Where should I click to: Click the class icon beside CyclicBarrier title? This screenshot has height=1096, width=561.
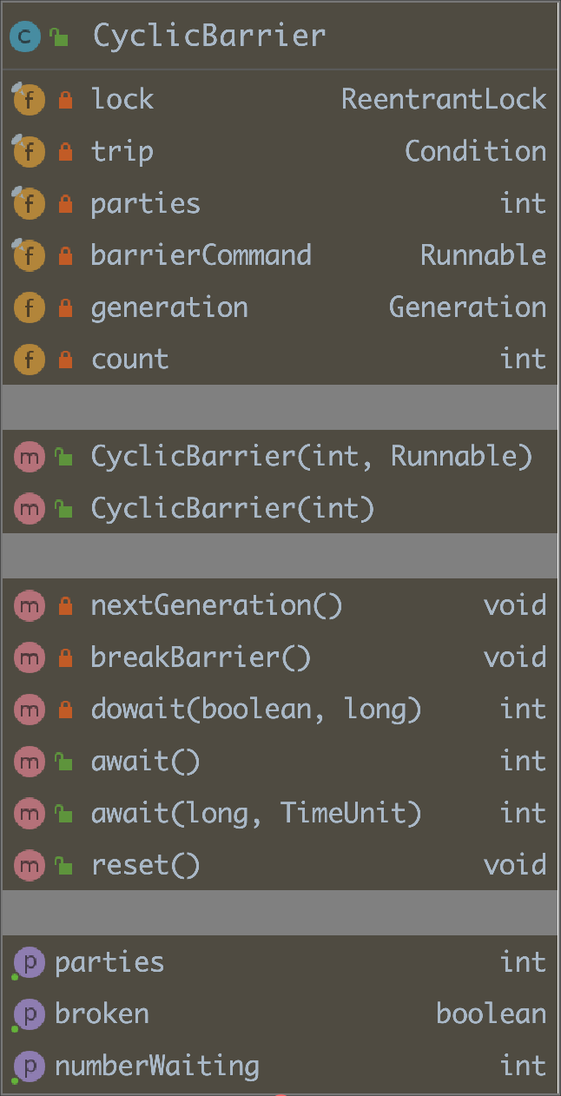coord(24,36)
